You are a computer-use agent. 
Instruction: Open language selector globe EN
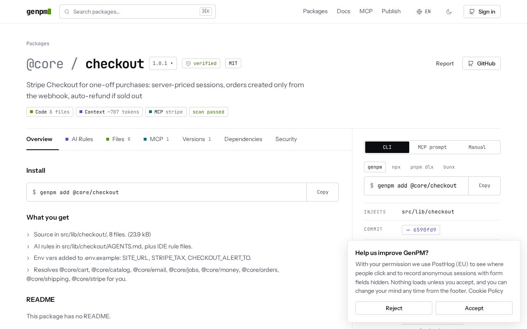click(424, 12)
